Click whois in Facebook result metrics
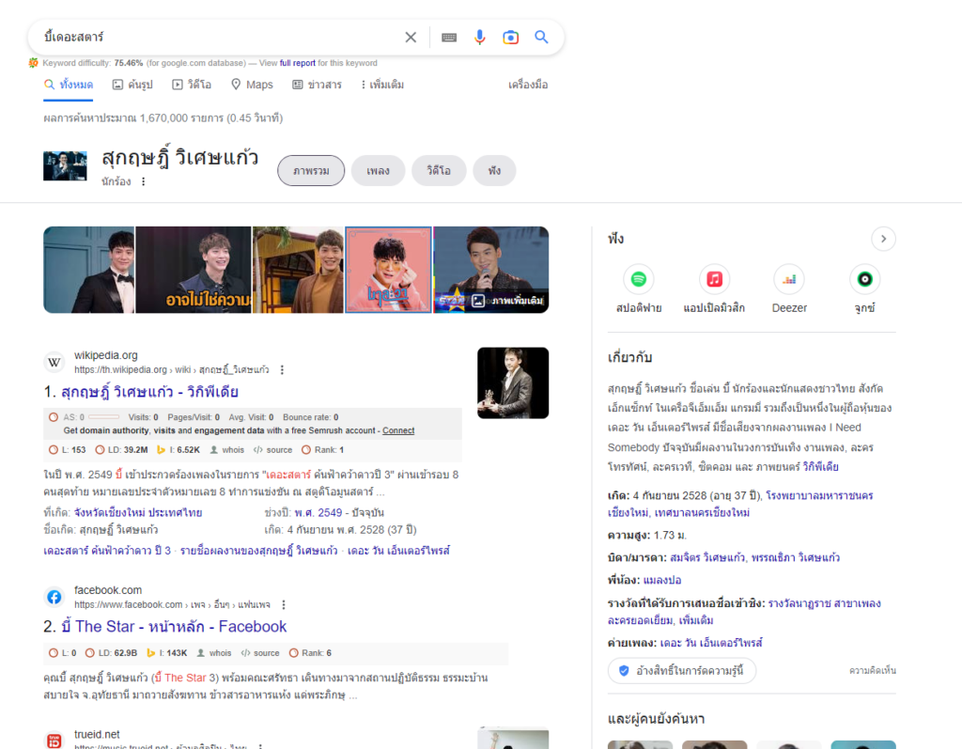Image resolution: width=962 pixels, height=749 pixels. coord(214,653)
